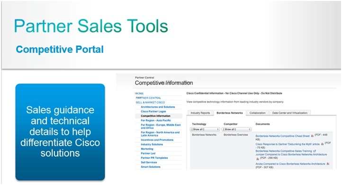The image size is (342, 185).
Task: Click external link icon after Sales Training
Action: [315, 151]
